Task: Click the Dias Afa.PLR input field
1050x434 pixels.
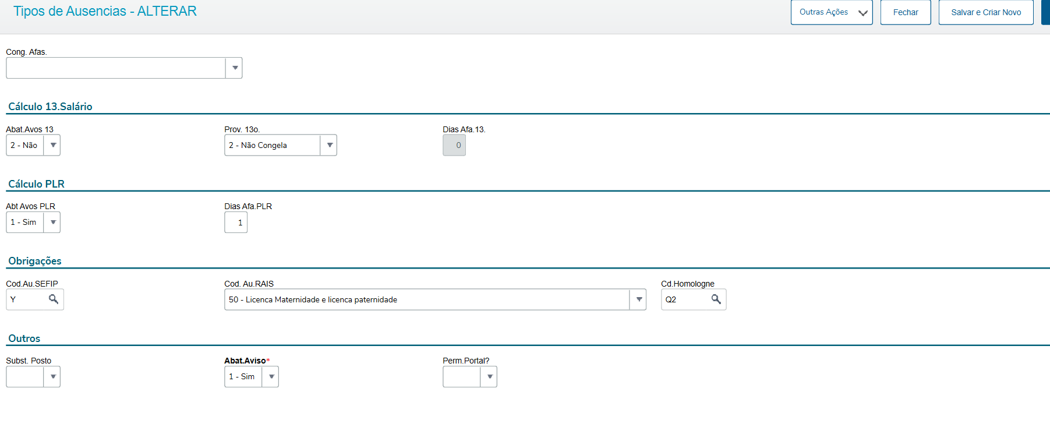Action: click(236, 223)
